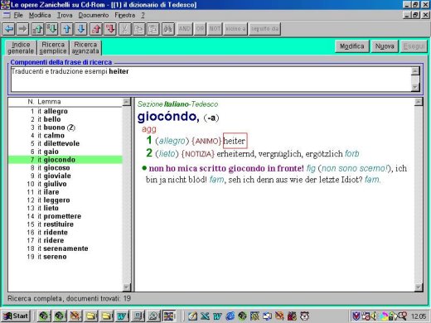The width and height of the screenshot is (431, 323).
Task: Click the blue down arrow toolbar icon
Action: pos(81,29)
